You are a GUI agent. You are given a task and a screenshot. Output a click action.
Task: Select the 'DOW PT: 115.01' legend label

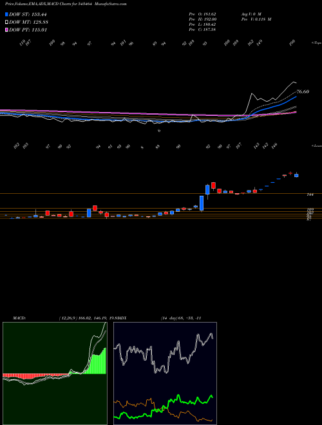pos(28,30)
